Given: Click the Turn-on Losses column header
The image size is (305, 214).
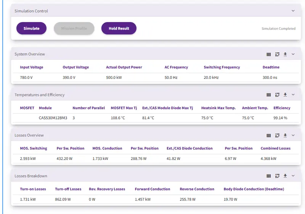Looking at the screenshot, I should [33, 189].
